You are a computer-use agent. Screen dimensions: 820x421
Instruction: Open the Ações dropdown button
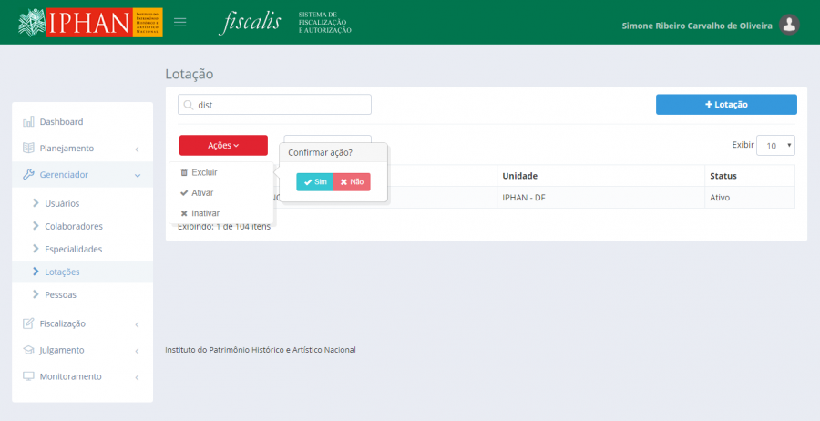(x=223, y=145)
